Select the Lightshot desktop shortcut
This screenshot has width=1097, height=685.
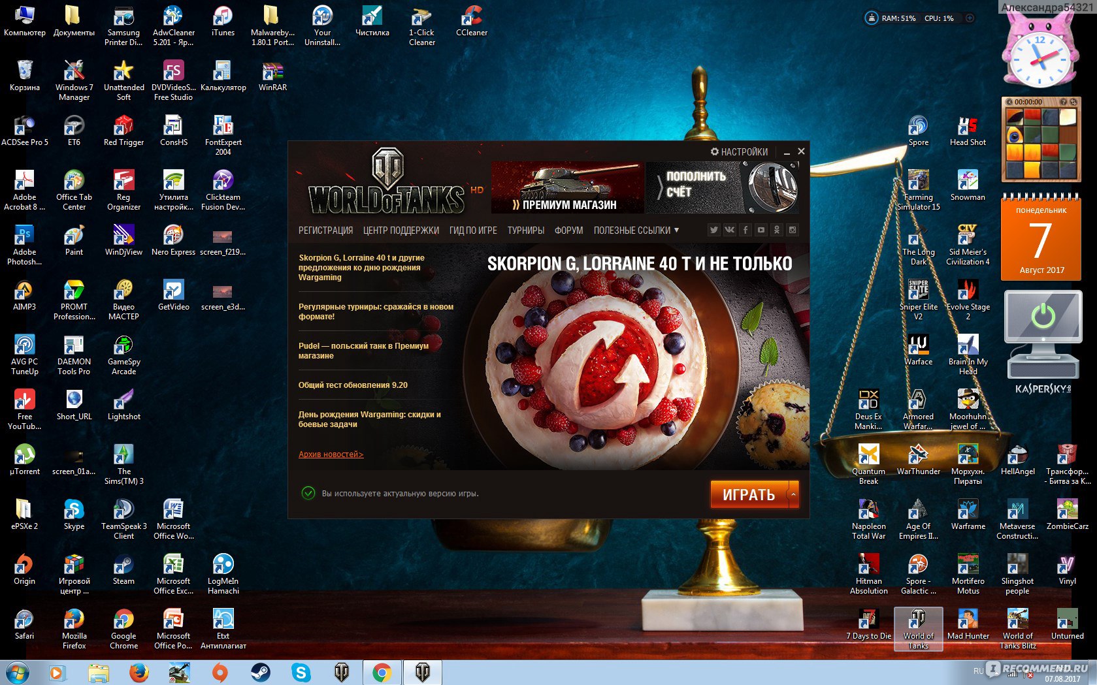(x=123, y=404)
